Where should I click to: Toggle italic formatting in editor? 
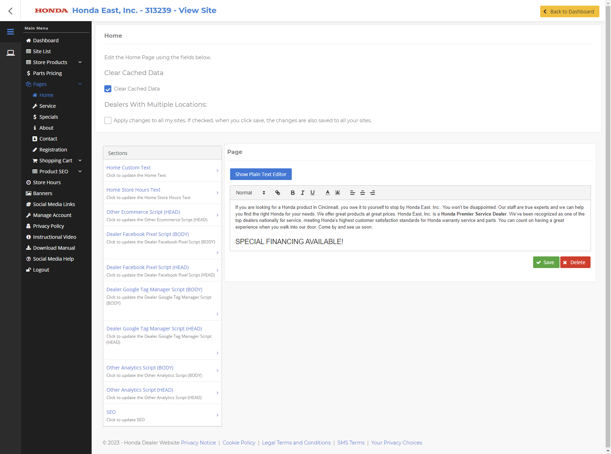tap(302, 193)
